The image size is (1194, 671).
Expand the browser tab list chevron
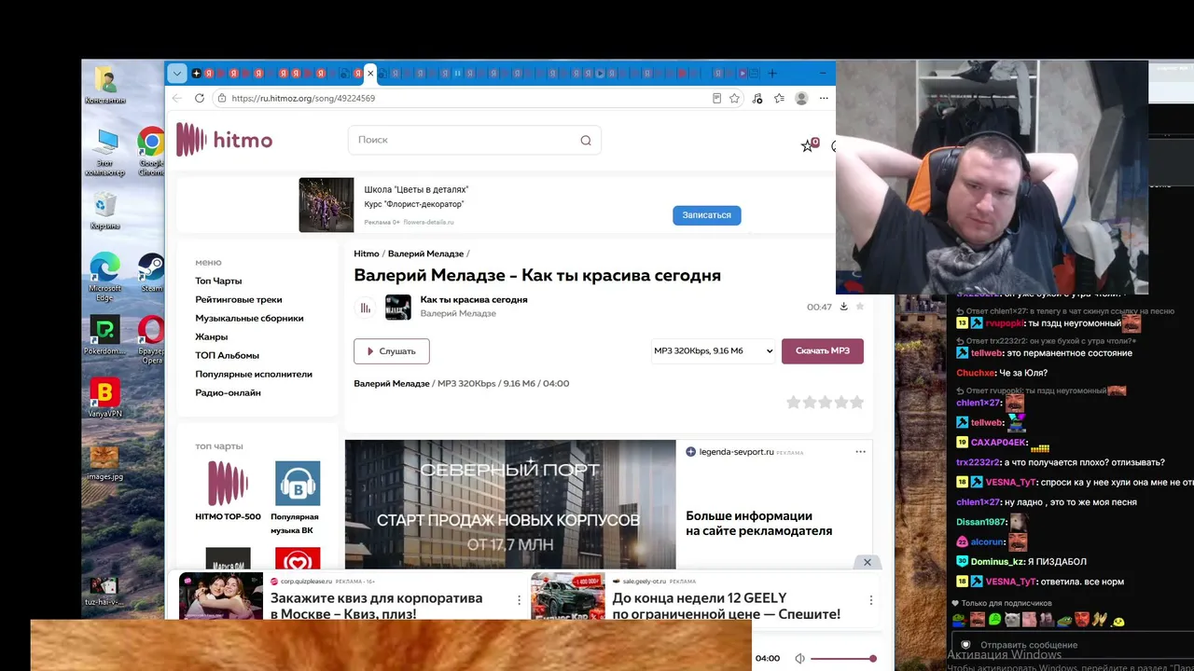[176, 74]
